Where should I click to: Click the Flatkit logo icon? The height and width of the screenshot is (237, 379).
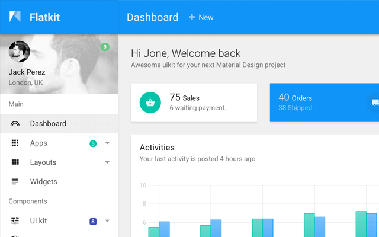coord(15,17)
